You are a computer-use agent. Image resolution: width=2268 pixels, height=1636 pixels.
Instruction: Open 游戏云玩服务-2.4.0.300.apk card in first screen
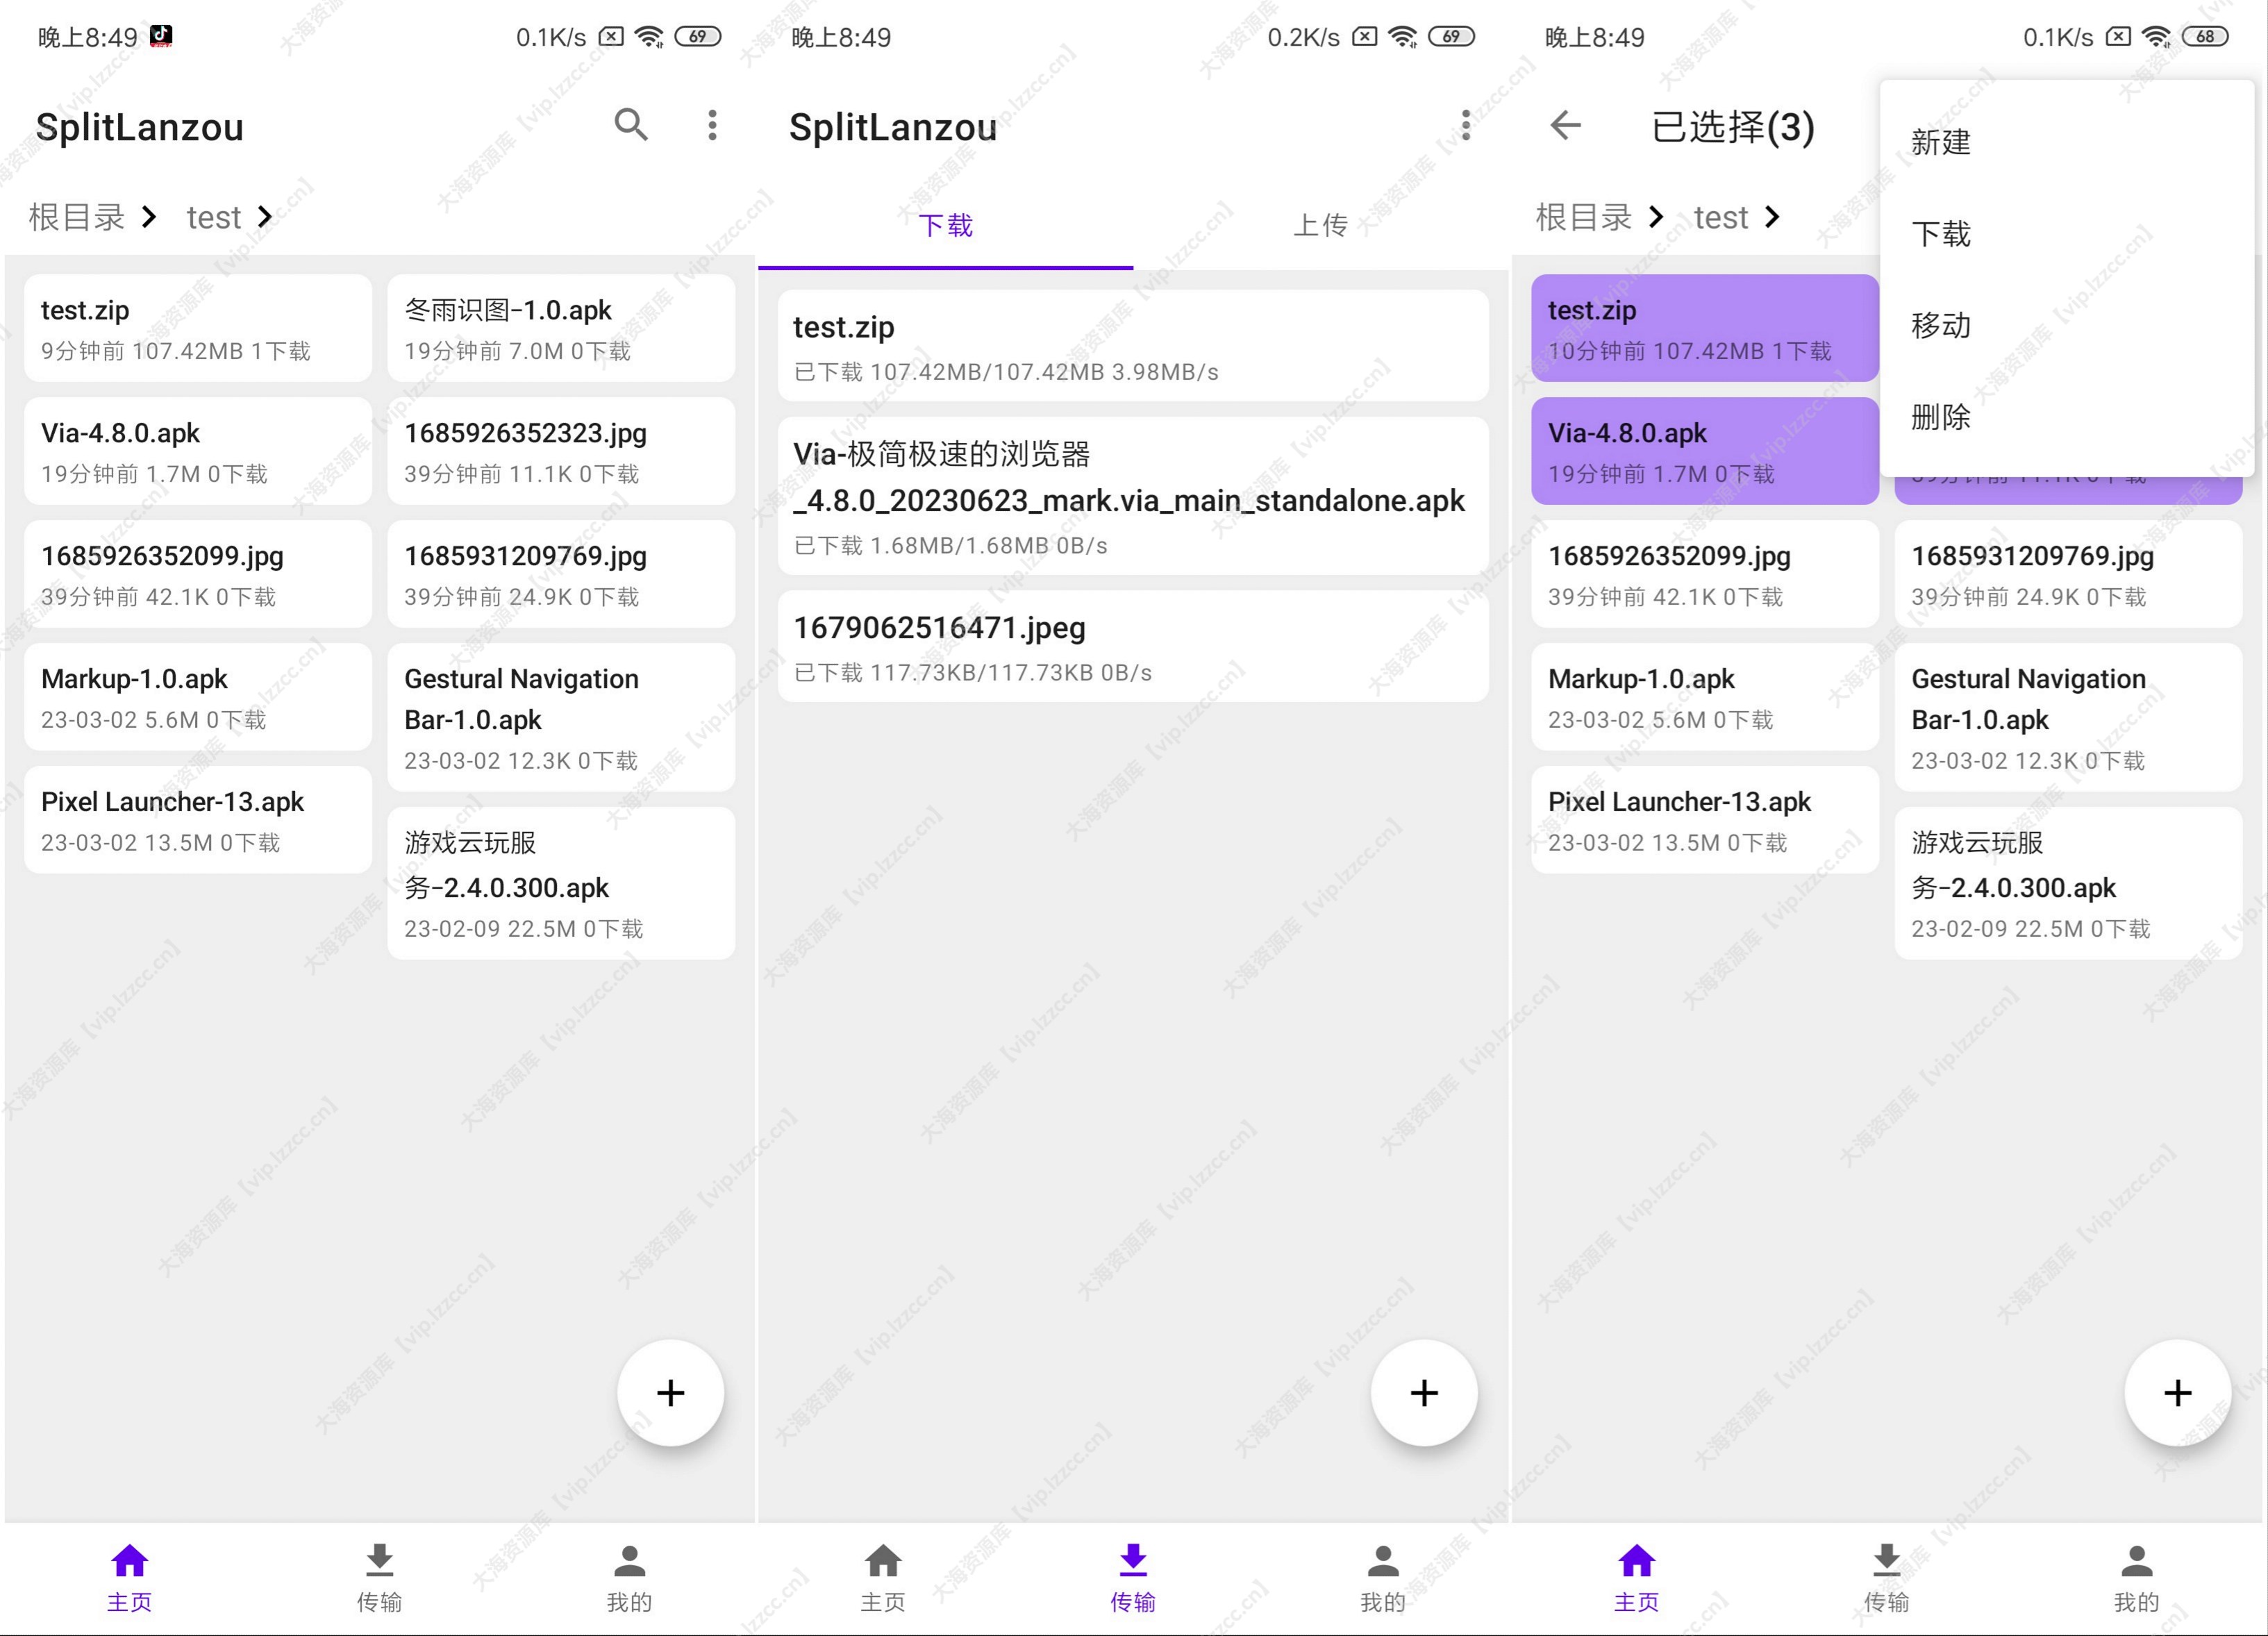tap(561, 884)
